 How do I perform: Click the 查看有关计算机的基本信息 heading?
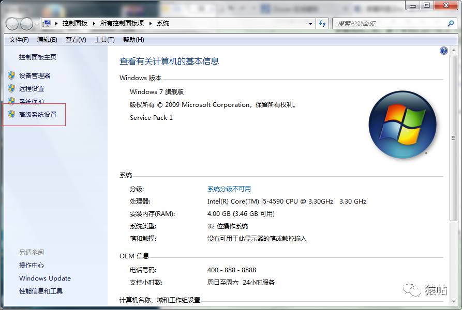pyautogui.click(x=169, y=61)
